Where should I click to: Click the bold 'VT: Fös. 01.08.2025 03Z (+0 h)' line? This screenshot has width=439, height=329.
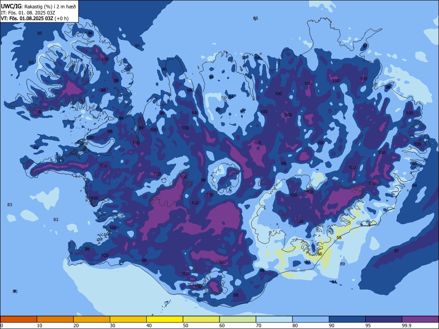[35, 18]
